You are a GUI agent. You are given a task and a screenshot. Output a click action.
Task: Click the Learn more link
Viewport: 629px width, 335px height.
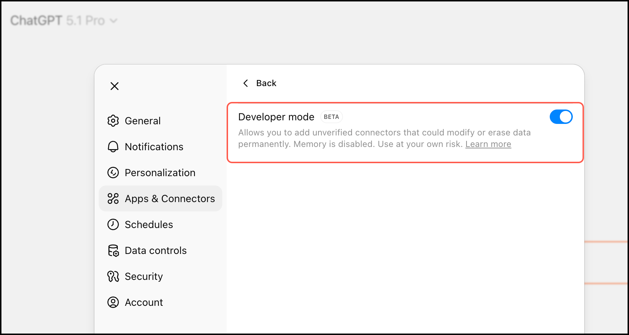coord(488,144)
